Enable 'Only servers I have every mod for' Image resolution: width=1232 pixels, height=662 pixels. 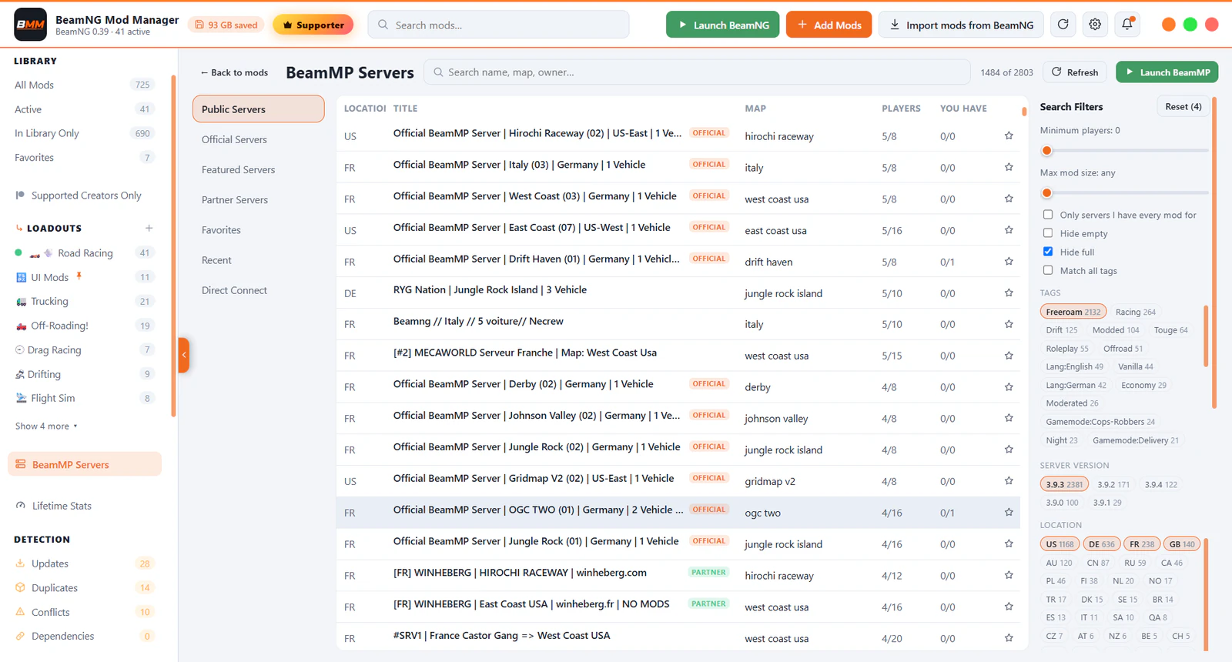pyautogui.click(x=1048, y=215)
